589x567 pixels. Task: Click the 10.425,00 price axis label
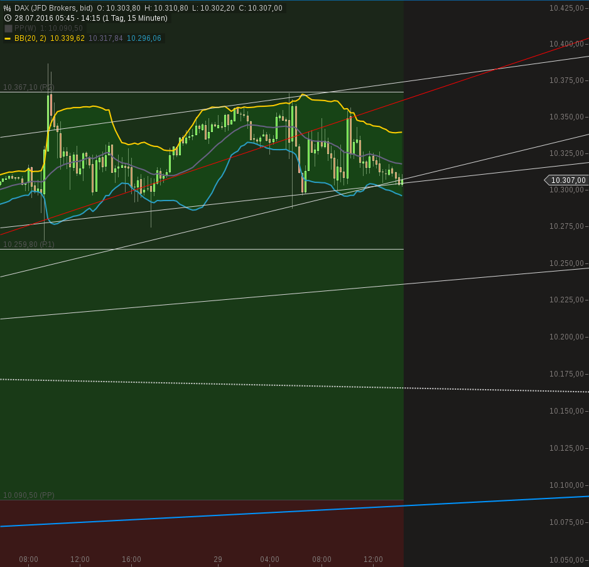566,8
